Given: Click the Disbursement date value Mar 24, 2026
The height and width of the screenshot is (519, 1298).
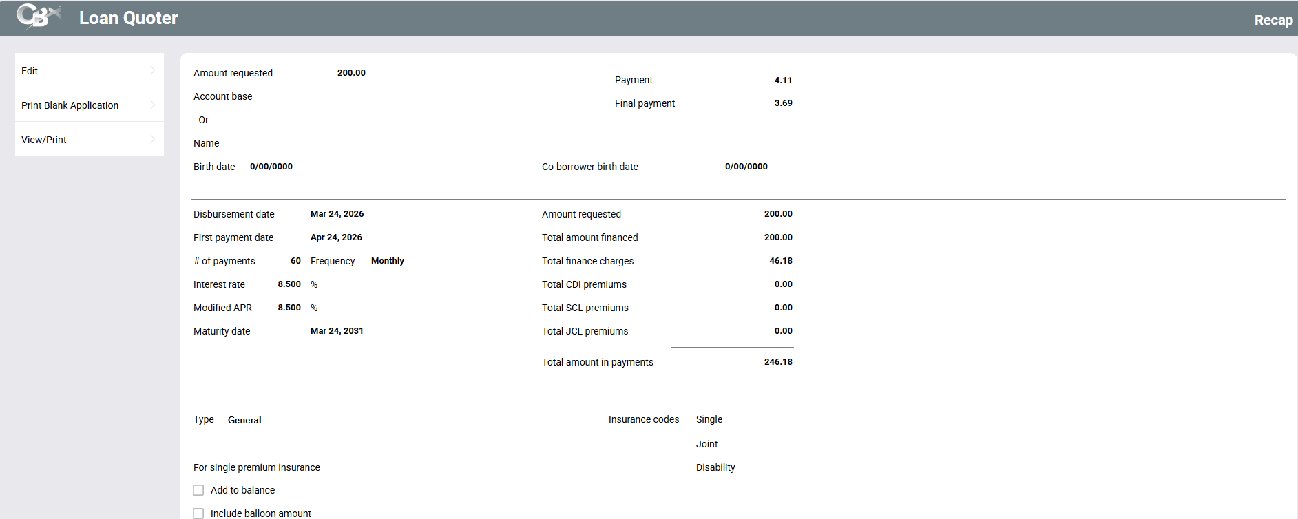Looking at the screenshot, I should [337, 214].
